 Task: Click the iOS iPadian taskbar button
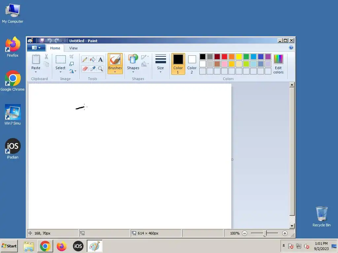78,246
